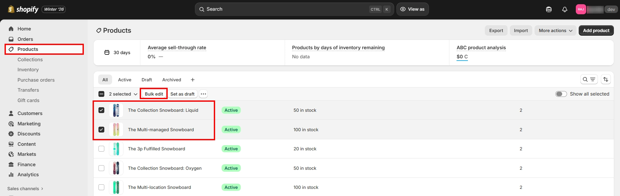Click the View as button
This screenshot has width=620, height=196.
pyautogui.click(x=412, y=9)
